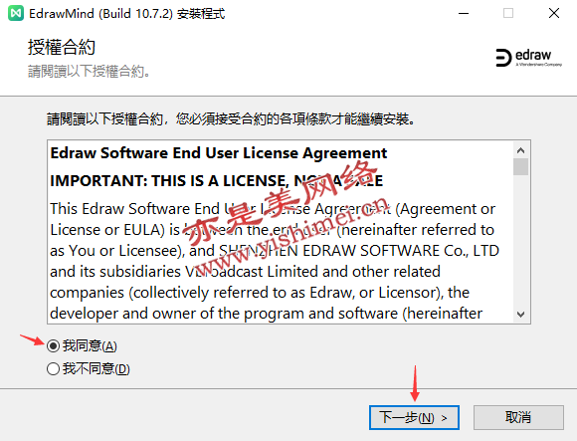
Task: Click the license agreement heading text
Action: [219, 153]
